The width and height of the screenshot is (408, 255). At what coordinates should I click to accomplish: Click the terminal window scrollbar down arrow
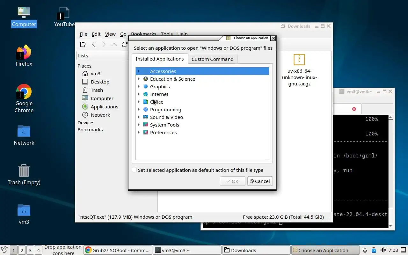[390, 226]
